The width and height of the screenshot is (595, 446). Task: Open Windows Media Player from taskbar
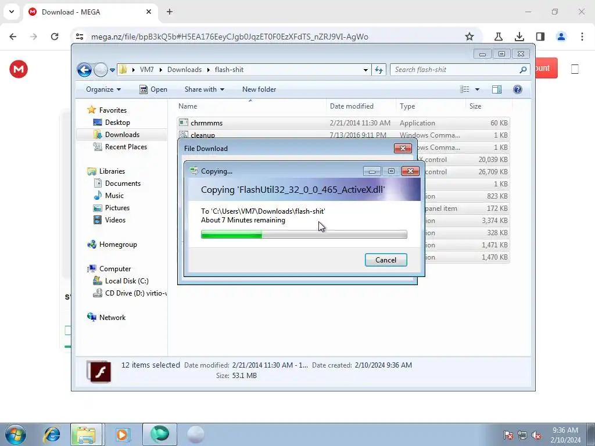click(x=122, y=434)
